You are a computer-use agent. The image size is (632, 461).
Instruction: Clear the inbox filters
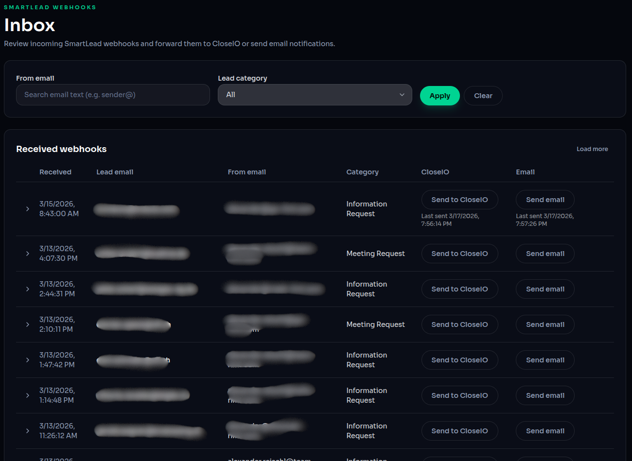click(483, 96)
